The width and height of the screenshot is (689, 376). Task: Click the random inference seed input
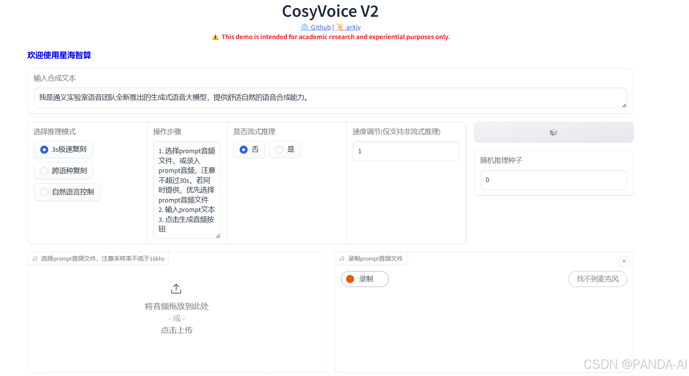(x=553, y=180)
